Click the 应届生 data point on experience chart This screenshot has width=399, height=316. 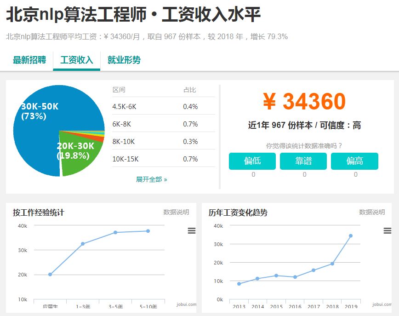[50, 275]
